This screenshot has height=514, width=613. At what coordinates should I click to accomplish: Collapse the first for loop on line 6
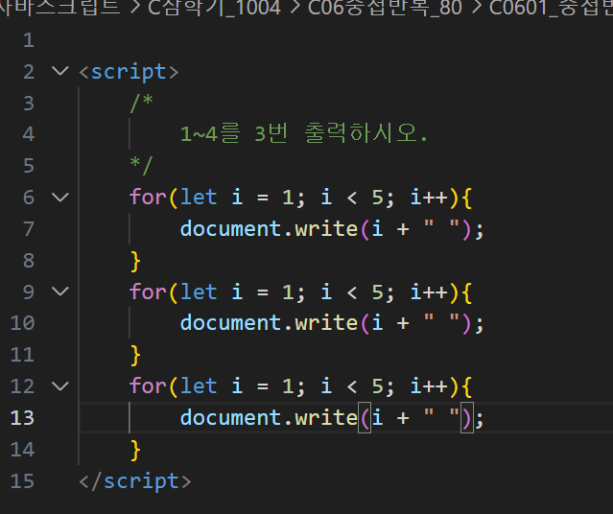click(60, 197)
